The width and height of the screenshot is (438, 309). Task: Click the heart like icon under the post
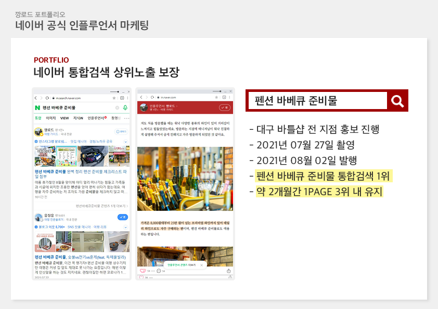click(x=143, y=271)
